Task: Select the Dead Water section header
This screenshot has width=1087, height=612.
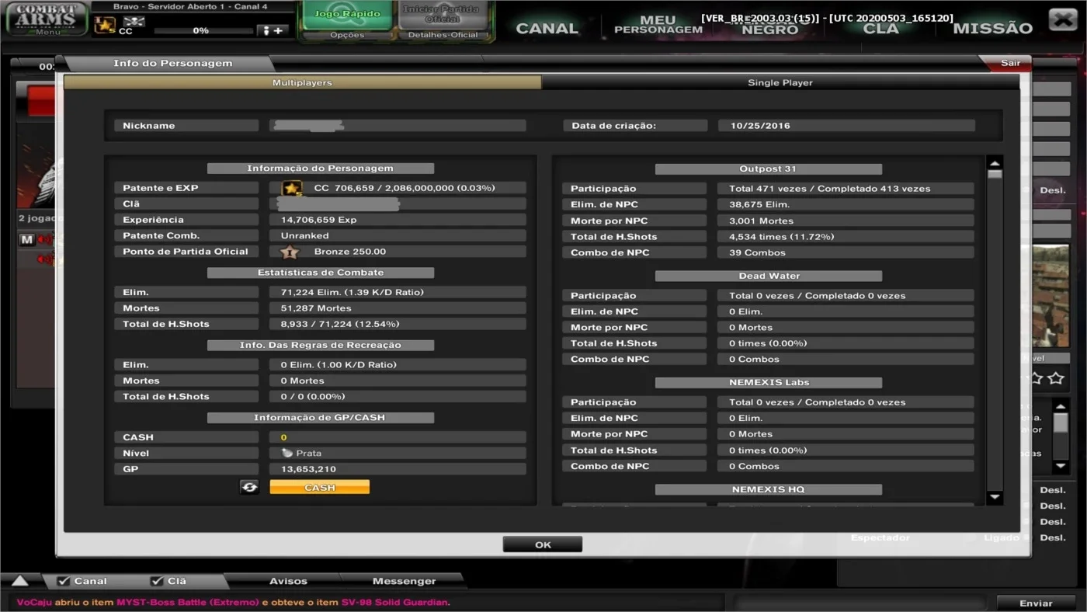Action: (768, 276)
